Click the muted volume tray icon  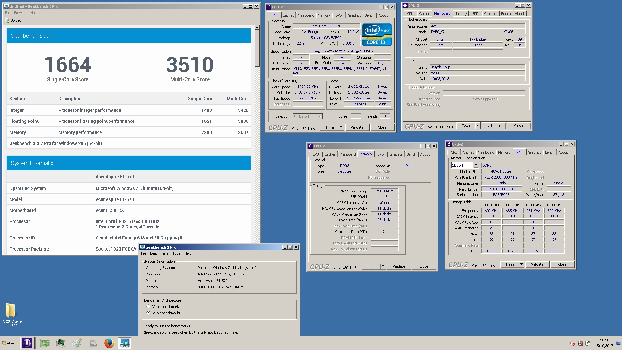pos(572,344)
